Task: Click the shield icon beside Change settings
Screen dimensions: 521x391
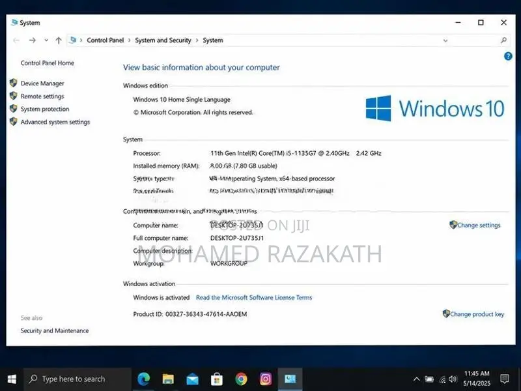Action: (x=453, y=225)
